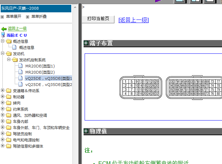Click the 电气和电源控制 folder icon
The width and height of the screenshot is (222, 164).
click(x=9, y=140)
